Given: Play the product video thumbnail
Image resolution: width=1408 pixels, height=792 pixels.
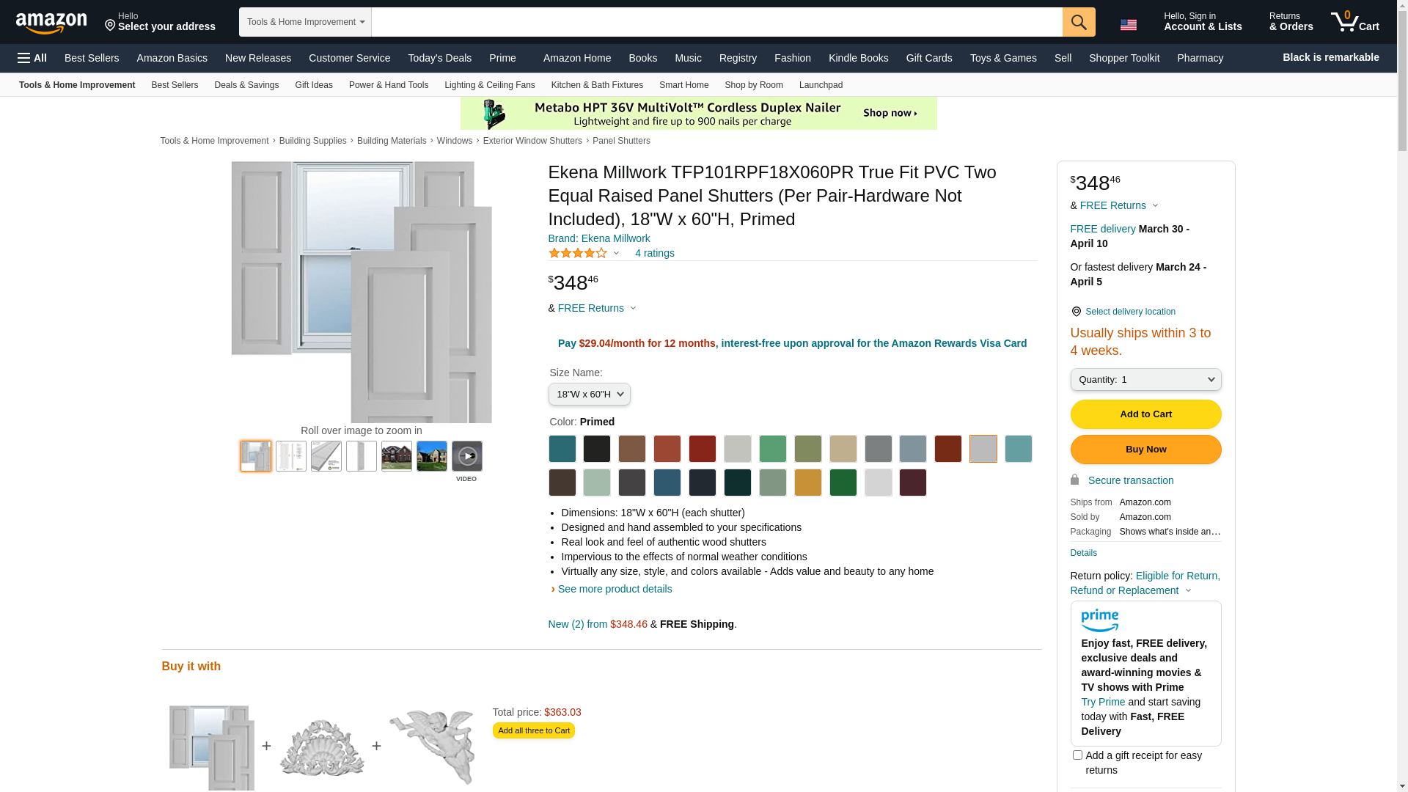Looking at the screenshot, I should click(466, 456).
